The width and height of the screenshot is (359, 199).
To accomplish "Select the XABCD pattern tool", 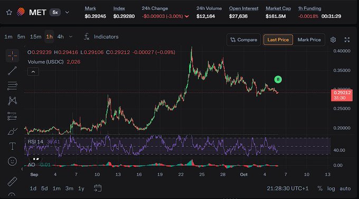I will [12, 101].
